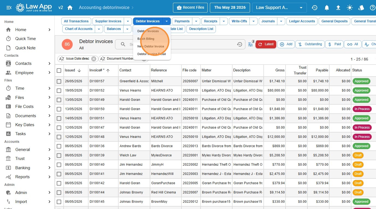The image size is (376, 209).
Task: Click the cards icon in the top header
Action: click(x=361, y=8)
